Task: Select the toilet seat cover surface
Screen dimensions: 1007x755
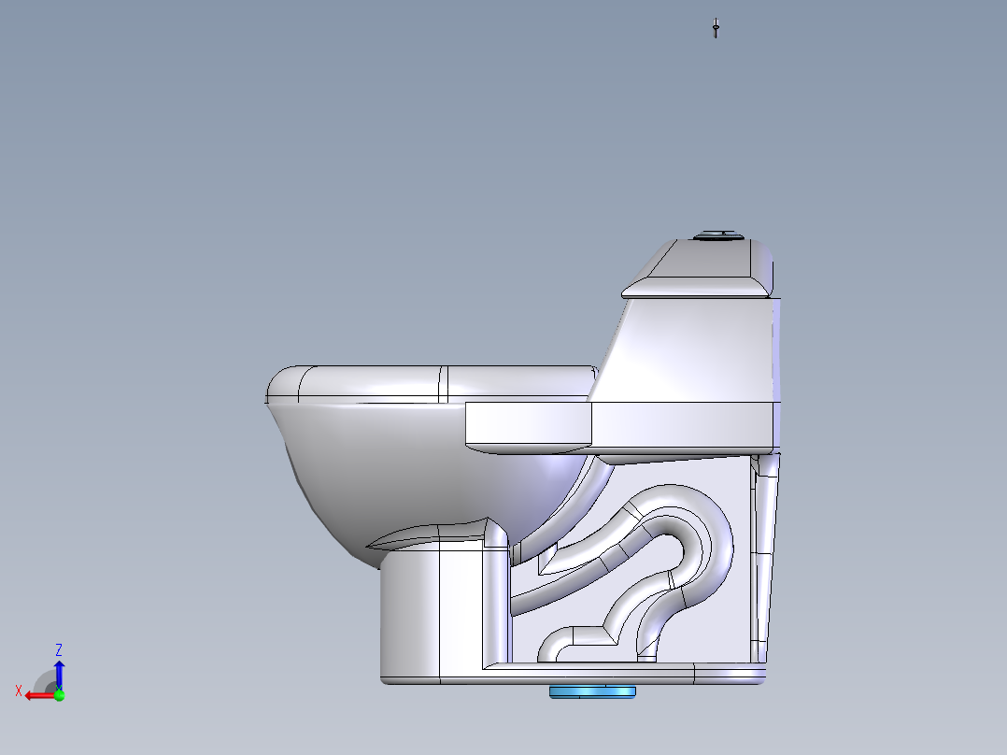Action: pyautogui.click(x=431, y=383)
